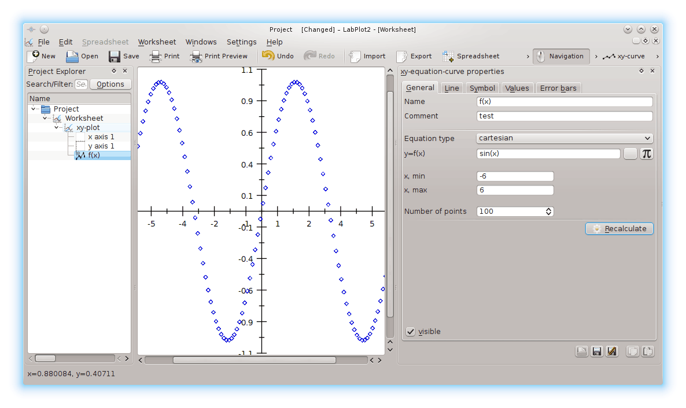Increase Number of points with the stepper
Image resolution: width=686 pixels, height=408 pixels.
[548, 209]
